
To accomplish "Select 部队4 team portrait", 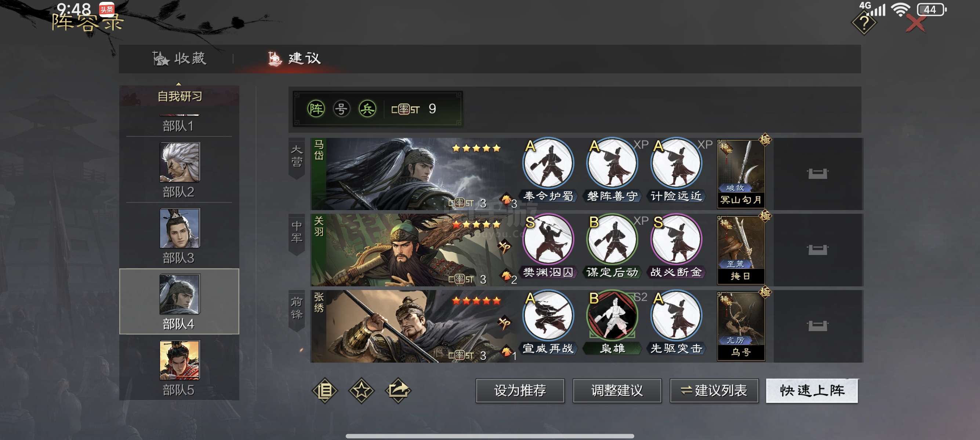I will tap(179, 294).
